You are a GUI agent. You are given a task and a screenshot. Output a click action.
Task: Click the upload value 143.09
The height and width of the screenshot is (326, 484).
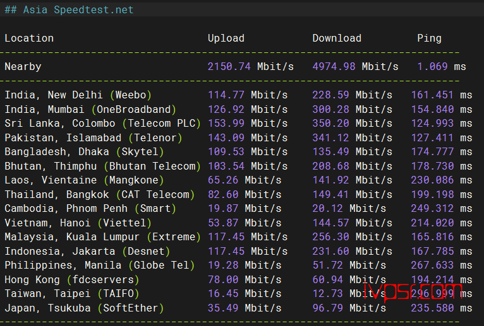226,137
